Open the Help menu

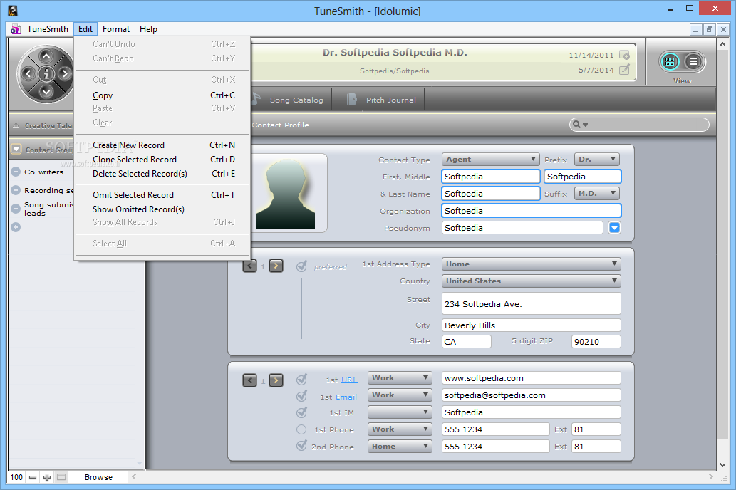[148, 29]
